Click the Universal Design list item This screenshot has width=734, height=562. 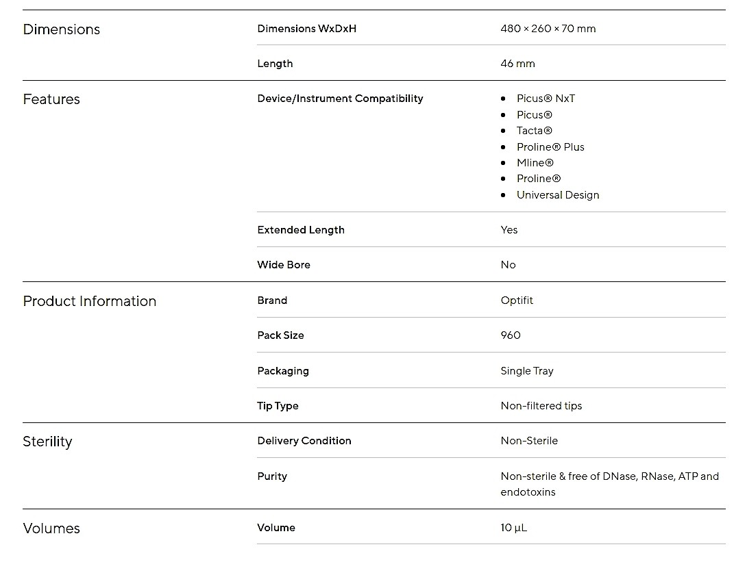(x=558, y=195)
